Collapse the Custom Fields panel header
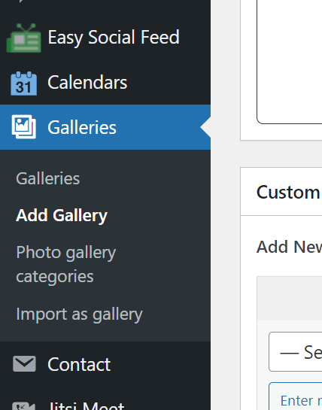This screenshot has height=410, width=322. 281,192
